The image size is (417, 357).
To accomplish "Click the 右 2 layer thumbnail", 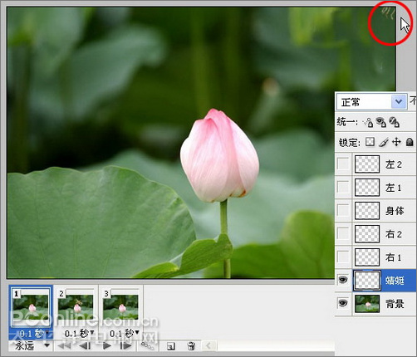I will click(x=367, y=234).
